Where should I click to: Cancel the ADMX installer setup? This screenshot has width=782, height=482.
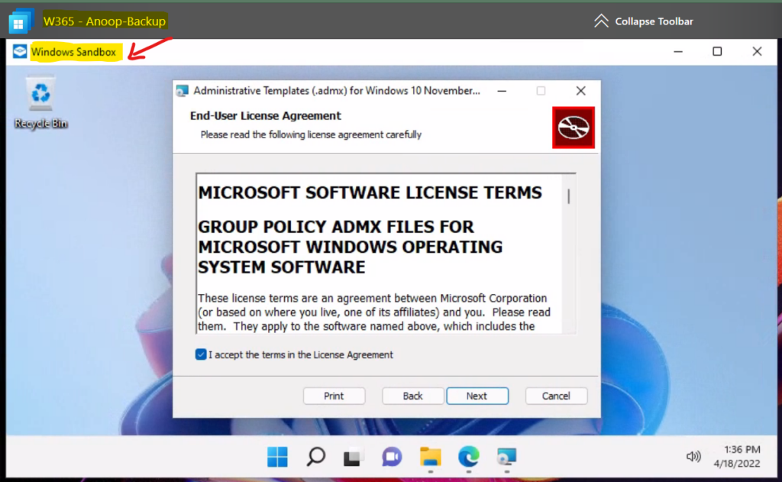pyautogui.click(x=556, y=396)
